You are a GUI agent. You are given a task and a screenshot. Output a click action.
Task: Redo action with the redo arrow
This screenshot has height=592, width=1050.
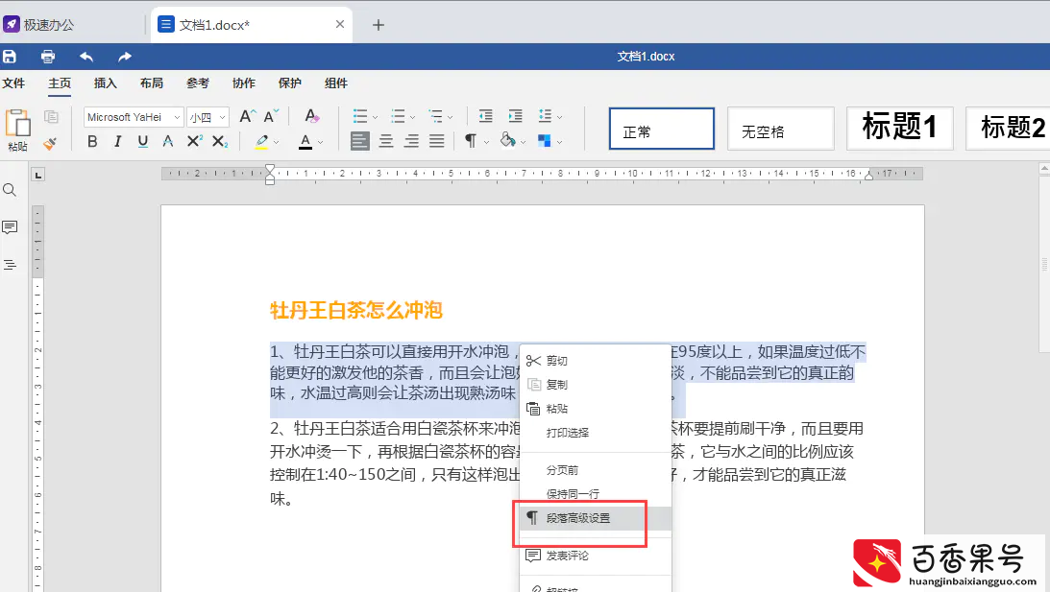125,57
